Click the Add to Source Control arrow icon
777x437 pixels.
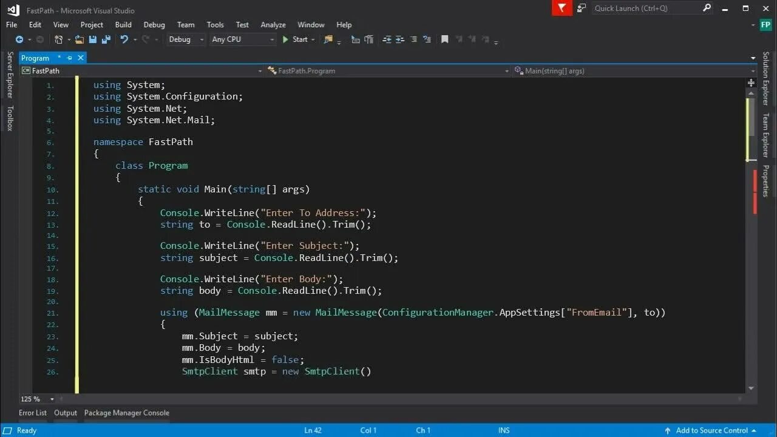(668, 431)
